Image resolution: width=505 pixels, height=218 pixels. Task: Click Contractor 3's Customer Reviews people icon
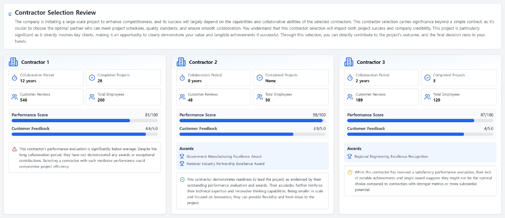click(350, 97)
